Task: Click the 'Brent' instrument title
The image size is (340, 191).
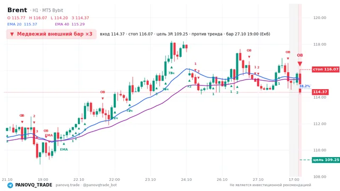Action: tap(17, 10)
